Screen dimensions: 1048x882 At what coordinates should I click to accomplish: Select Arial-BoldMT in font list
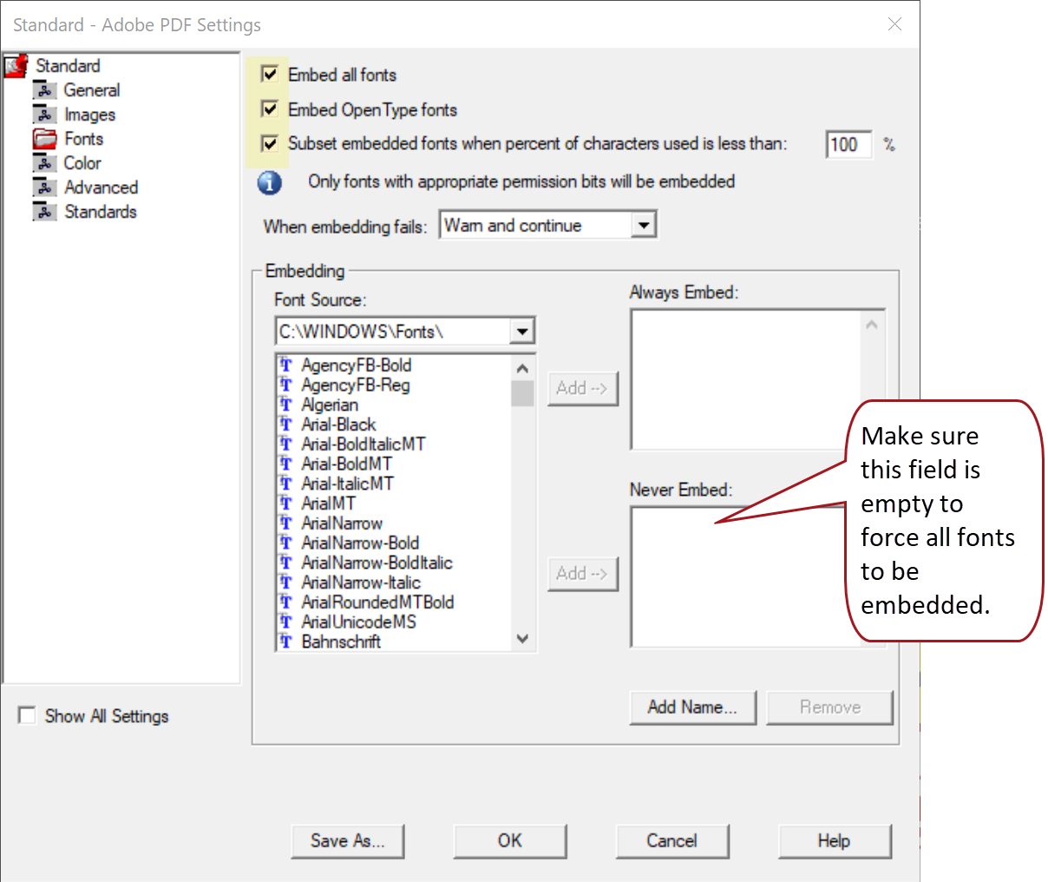[x=346, y=464]
